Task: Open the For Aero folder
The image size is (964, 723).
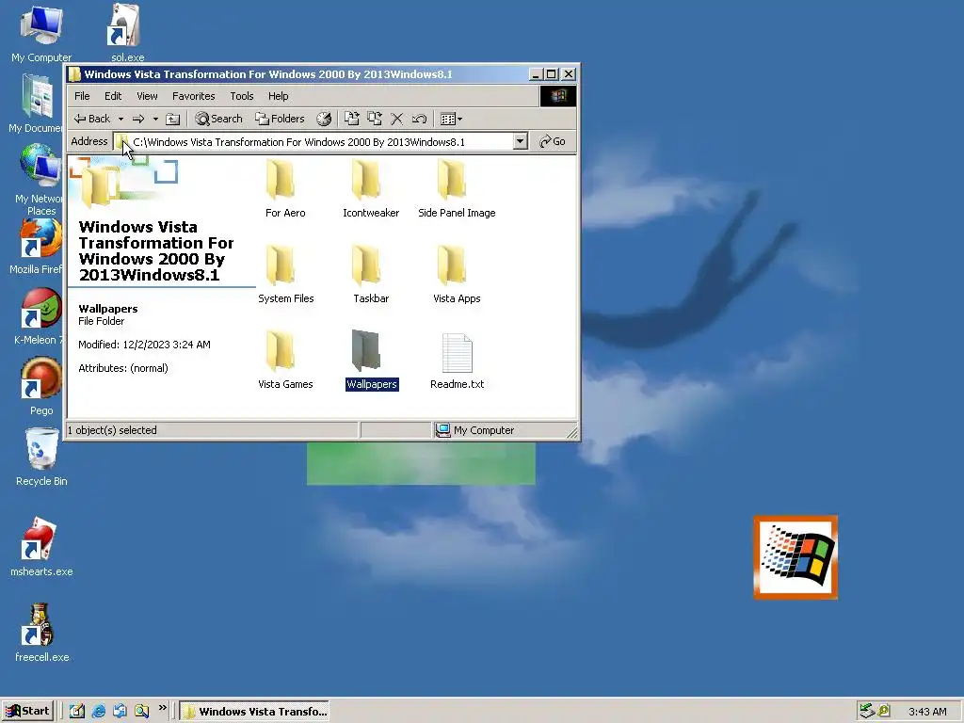Action: tap(284, 187)
